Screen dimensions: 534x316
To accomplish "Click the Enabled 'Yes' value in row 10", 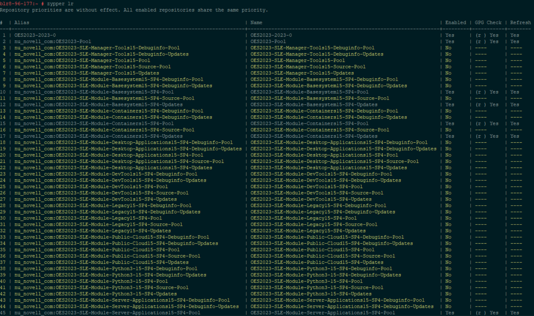I will [450, 92].
